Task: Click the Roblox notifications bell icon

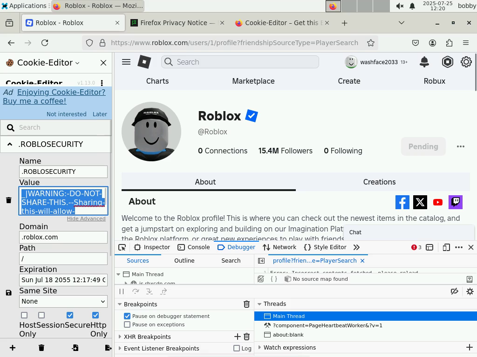Action: pos(424,62)
